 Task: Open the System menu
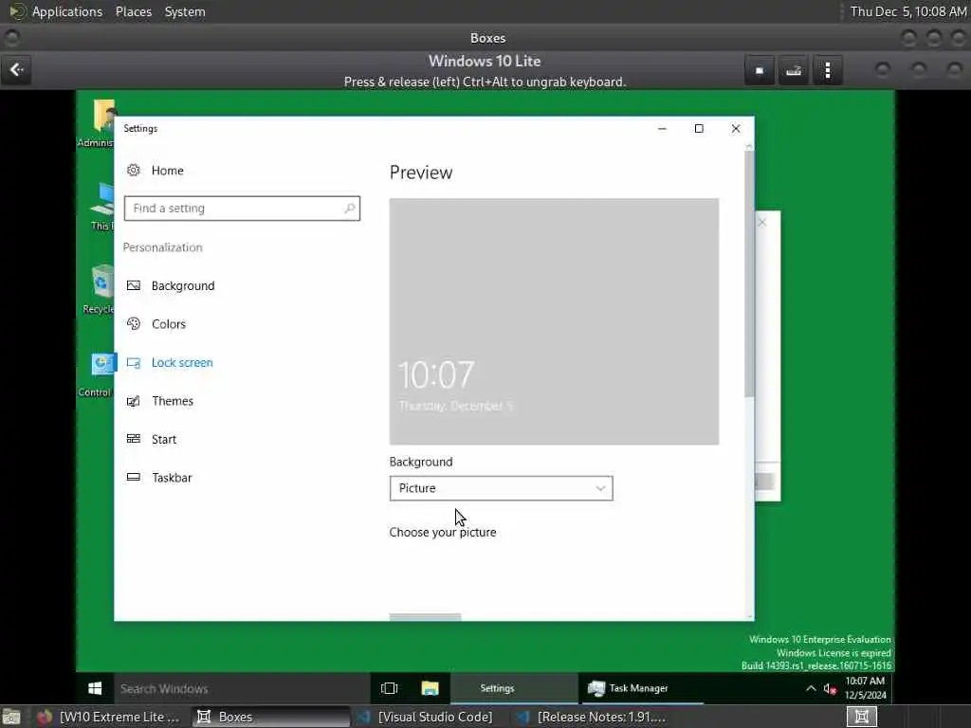(185, 11)
